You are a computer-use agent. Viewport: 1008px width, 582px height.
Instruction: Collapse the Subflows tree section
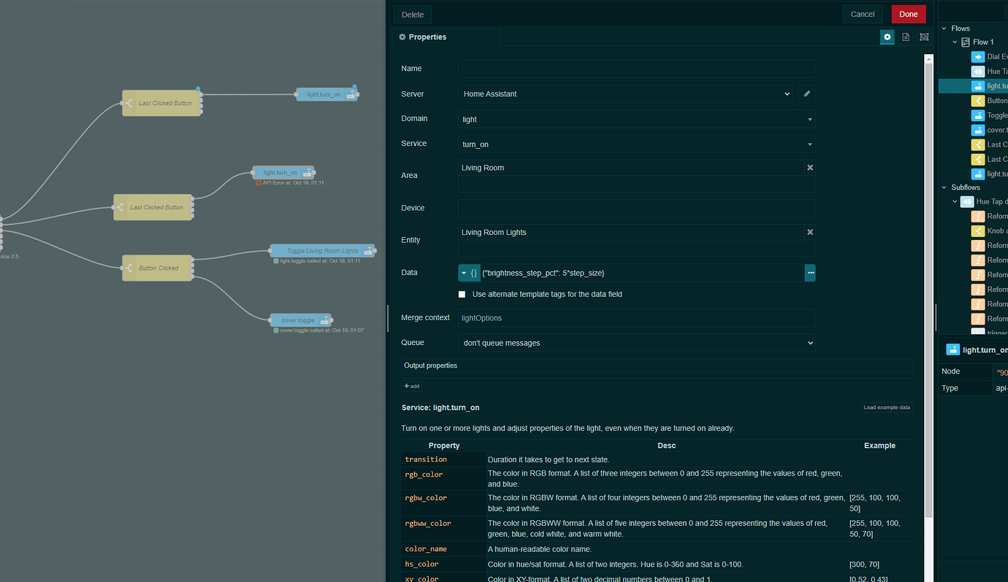tap(944, 187)
